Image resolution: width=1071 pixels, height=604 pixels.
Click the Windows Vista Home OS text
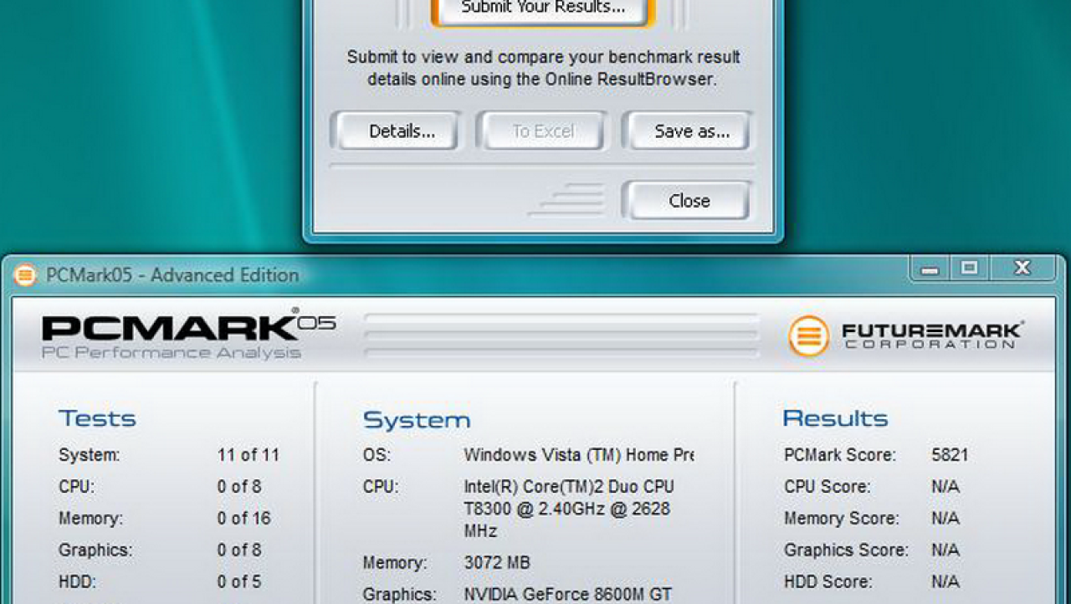pyautogui.click(x=578, y=455)
